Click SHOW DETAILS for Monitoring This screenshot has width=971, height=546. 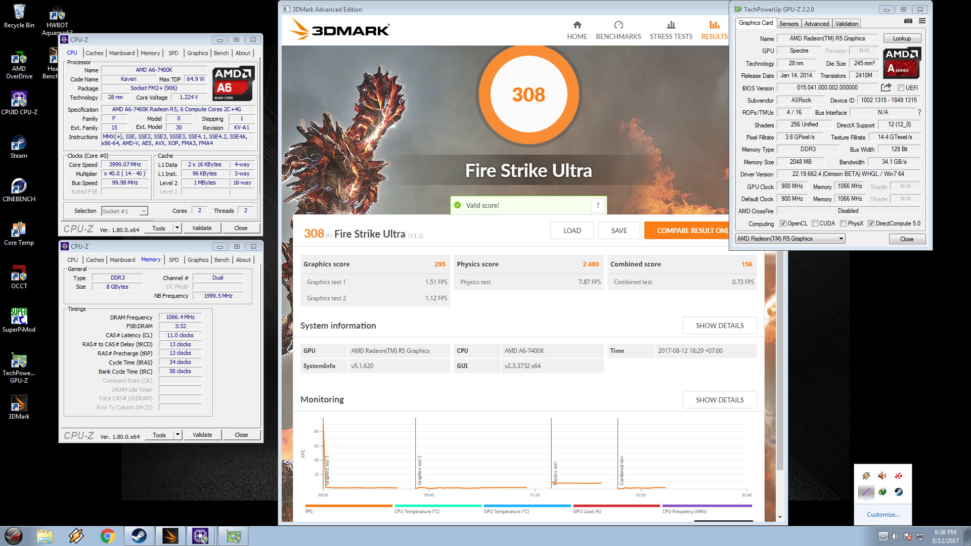720,400
